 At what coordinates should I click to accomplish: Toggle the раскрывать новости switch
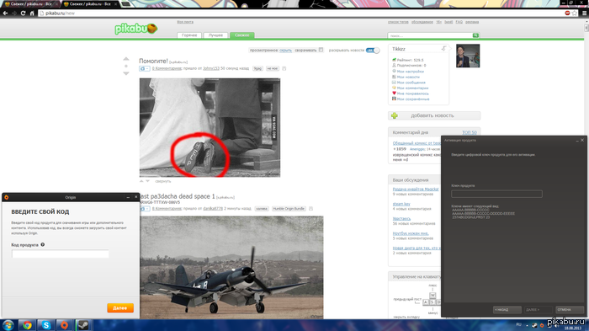[x=373, y=51]
